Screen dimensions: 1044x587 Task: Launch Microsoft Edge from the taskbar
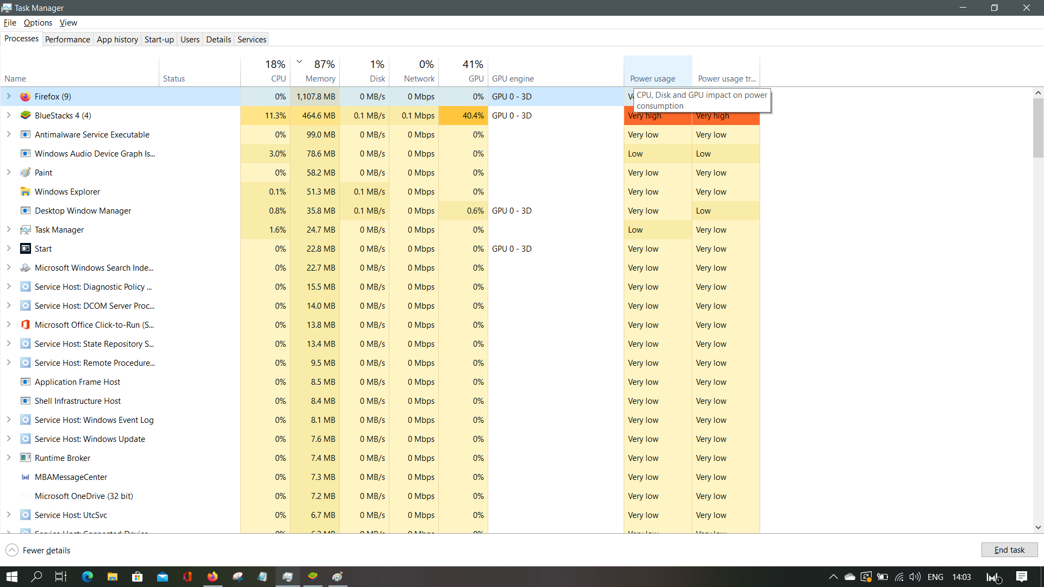click(87, 577)
